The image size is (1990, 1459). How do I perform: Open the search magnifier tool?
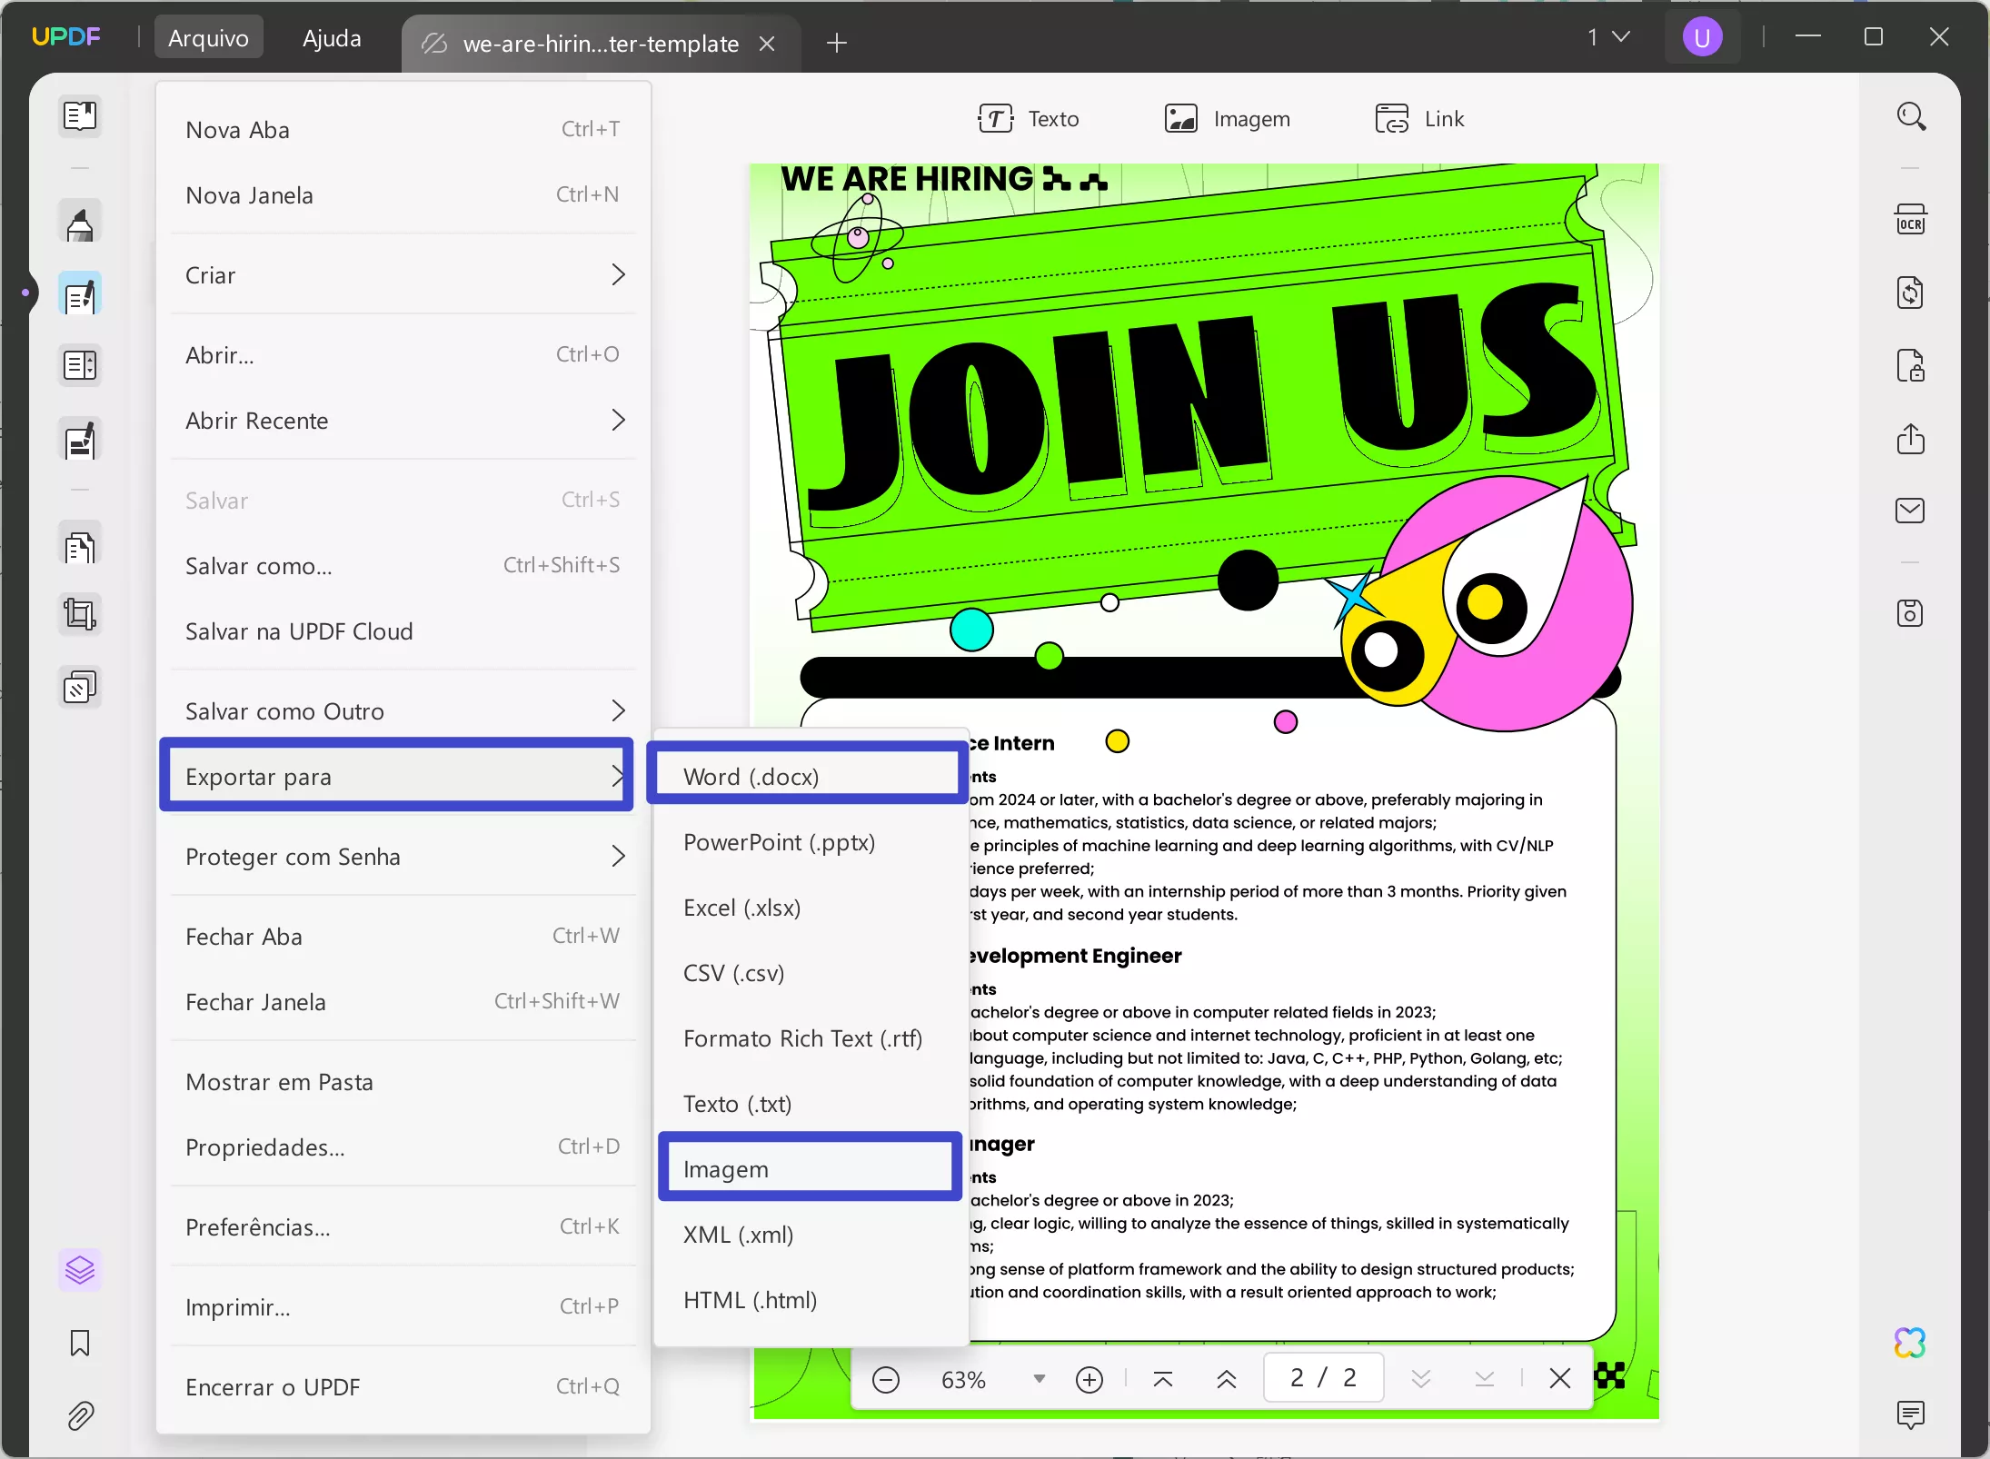pos(1910,117)
